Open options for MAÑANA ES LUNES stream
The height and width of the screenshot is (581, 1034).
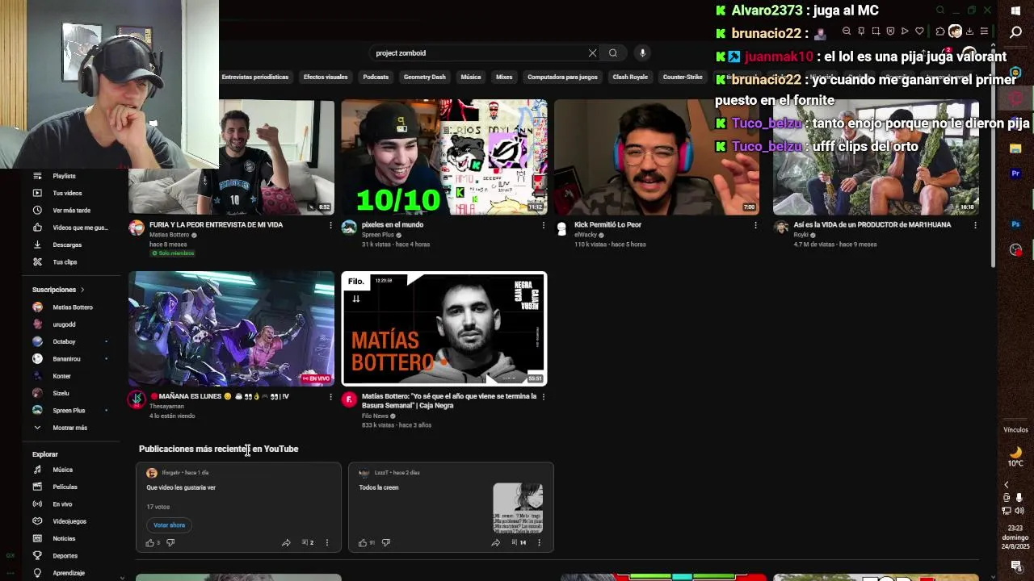click(x=330, y=397)
